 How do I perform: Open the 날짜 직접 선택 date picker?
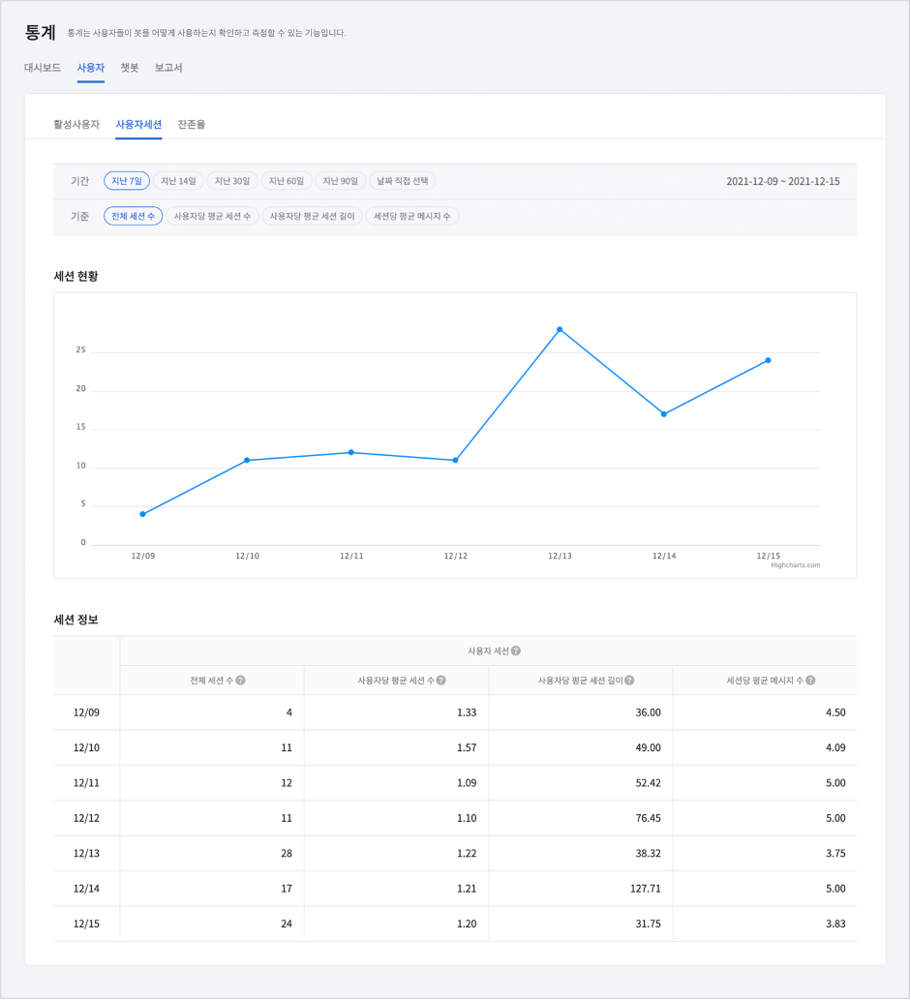coord(403,181)
